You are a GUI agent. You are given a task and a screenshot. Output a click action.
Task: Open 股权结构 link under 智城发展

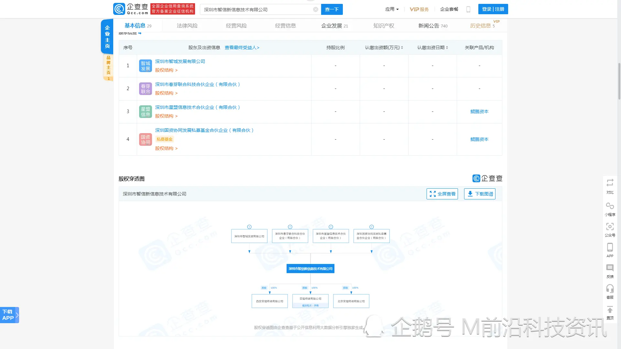point(166,70)
